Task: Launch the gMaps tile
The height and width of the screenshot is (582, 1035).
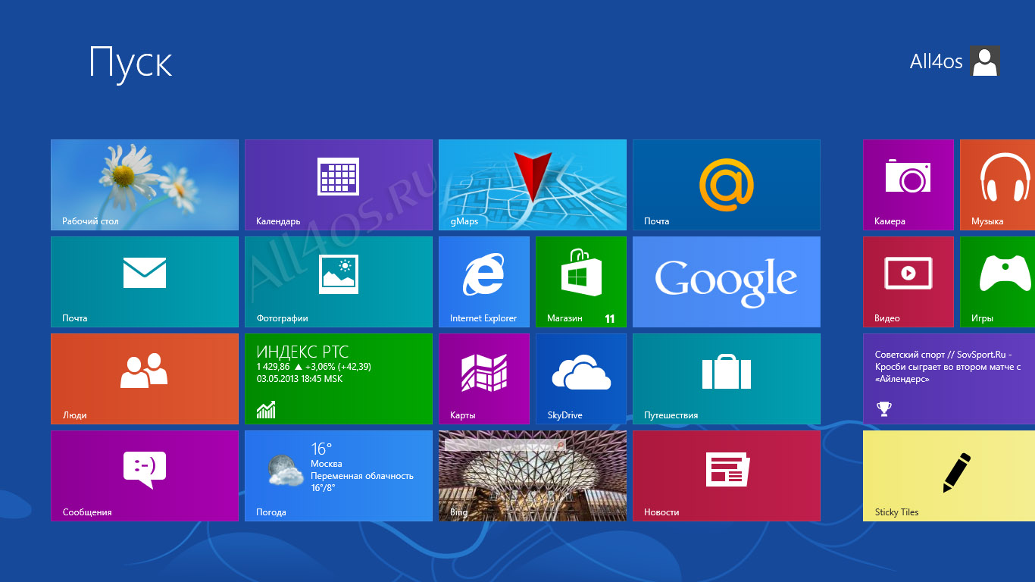Action: (533, 185)
